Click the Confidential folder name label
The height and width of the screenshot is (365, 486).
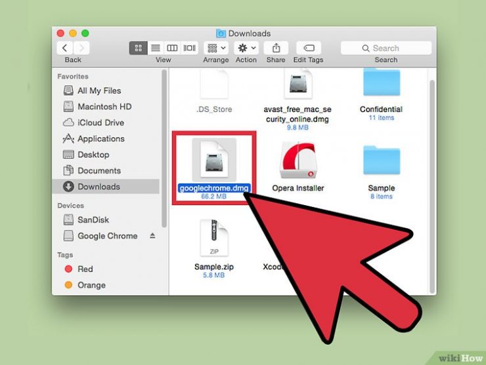click(x=381, y=109)
